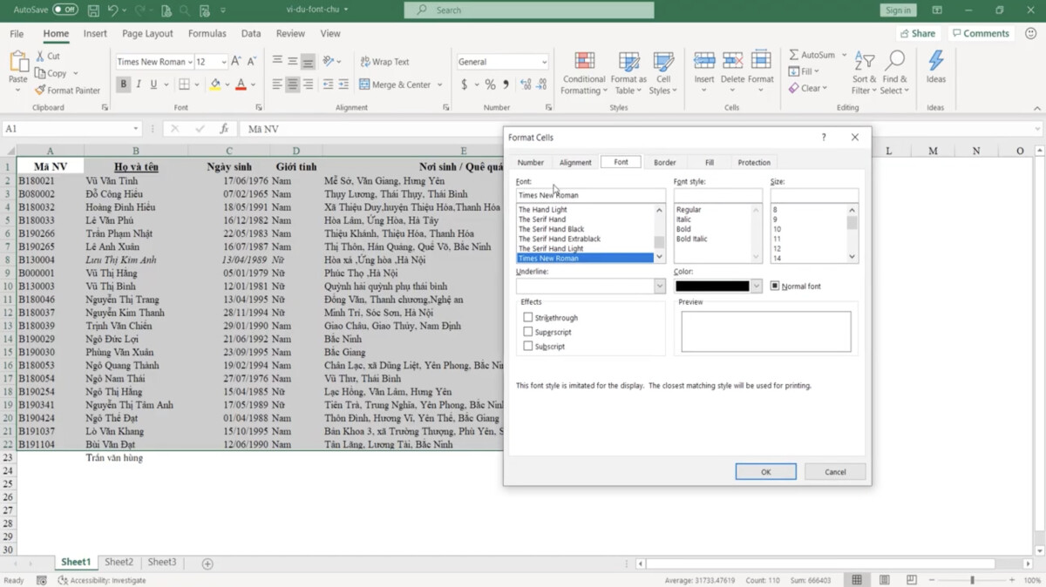Open the File menu

point(17,33)
